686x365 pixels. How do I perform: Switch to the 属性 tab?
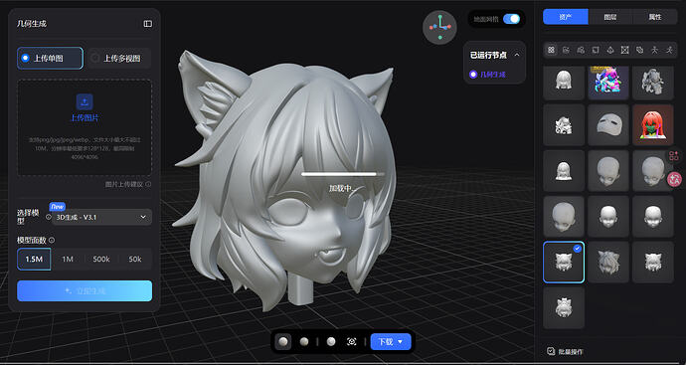(655, 17)
